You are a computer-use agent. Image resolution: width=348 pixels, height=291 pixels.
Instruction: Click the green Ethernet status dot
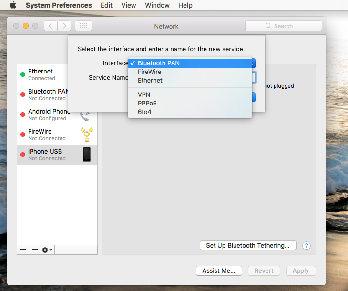coord(23,74)
